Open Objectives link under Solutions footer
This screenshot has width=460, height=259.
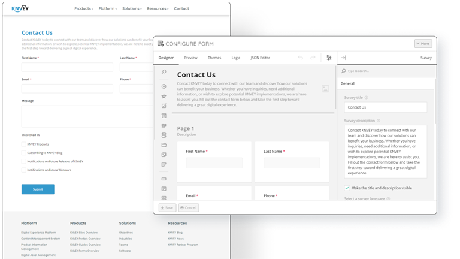(x=126, y=233)
